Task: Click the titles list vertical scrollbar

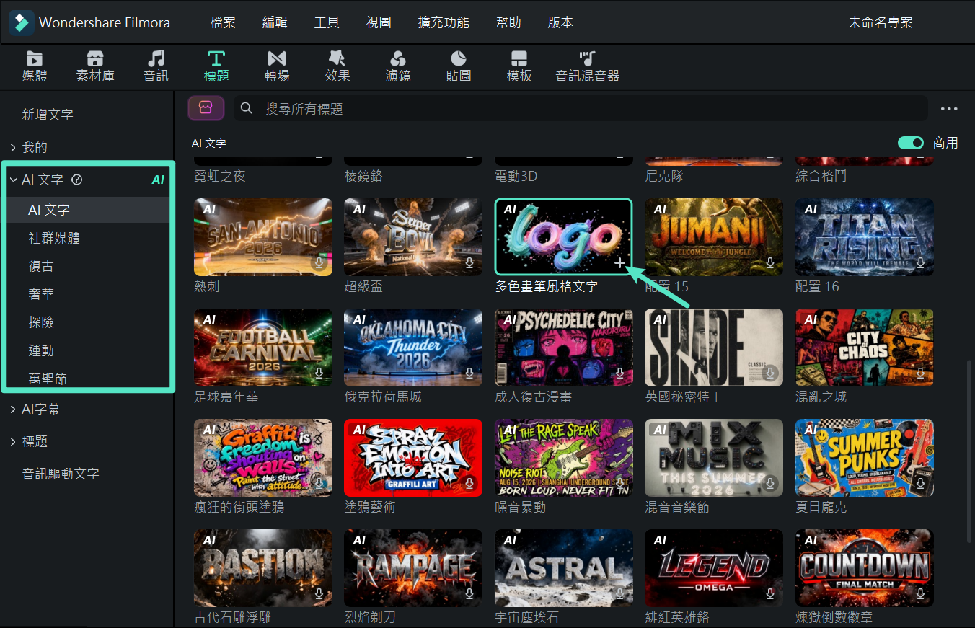Action: tap(969, 451)
